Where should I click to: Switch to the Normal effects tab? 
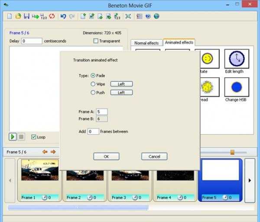coord(146,43)
